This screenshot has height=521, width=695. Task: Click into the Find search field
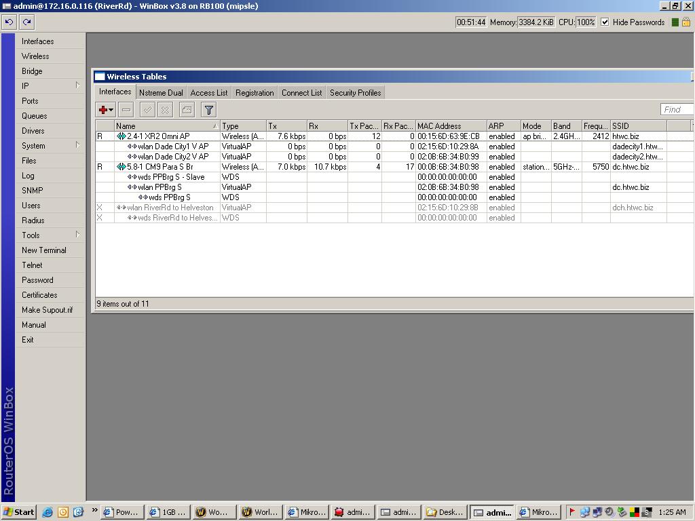[677, 109]
